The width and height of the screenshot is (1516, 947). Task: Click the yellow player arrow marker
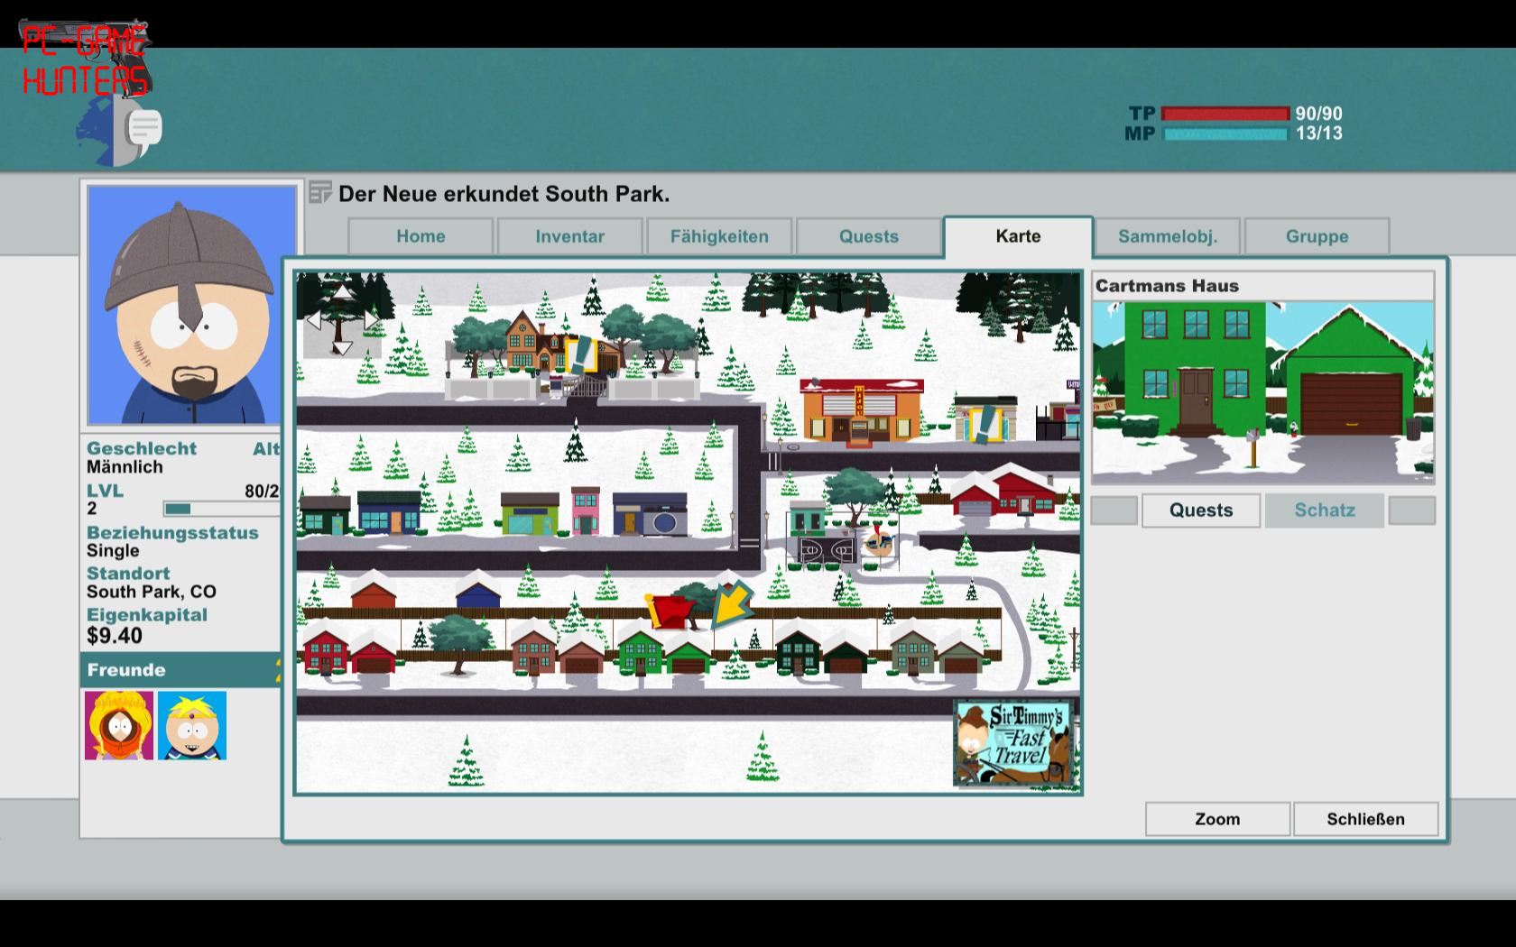pos(734,605)
